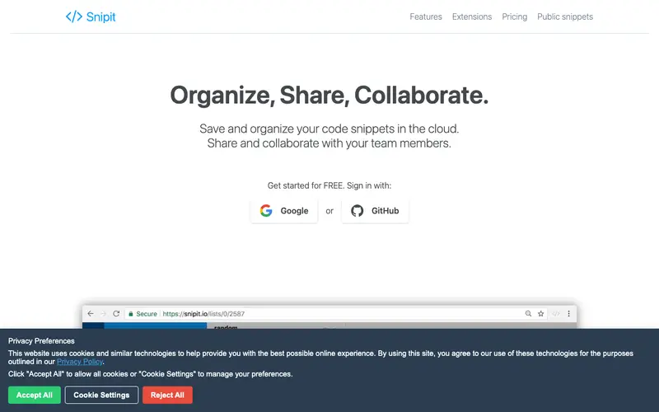Image resolution: width=659 pixels, height=412 pixels.
Task: Go to the Pricing page
Action: [x=514, y=16]
